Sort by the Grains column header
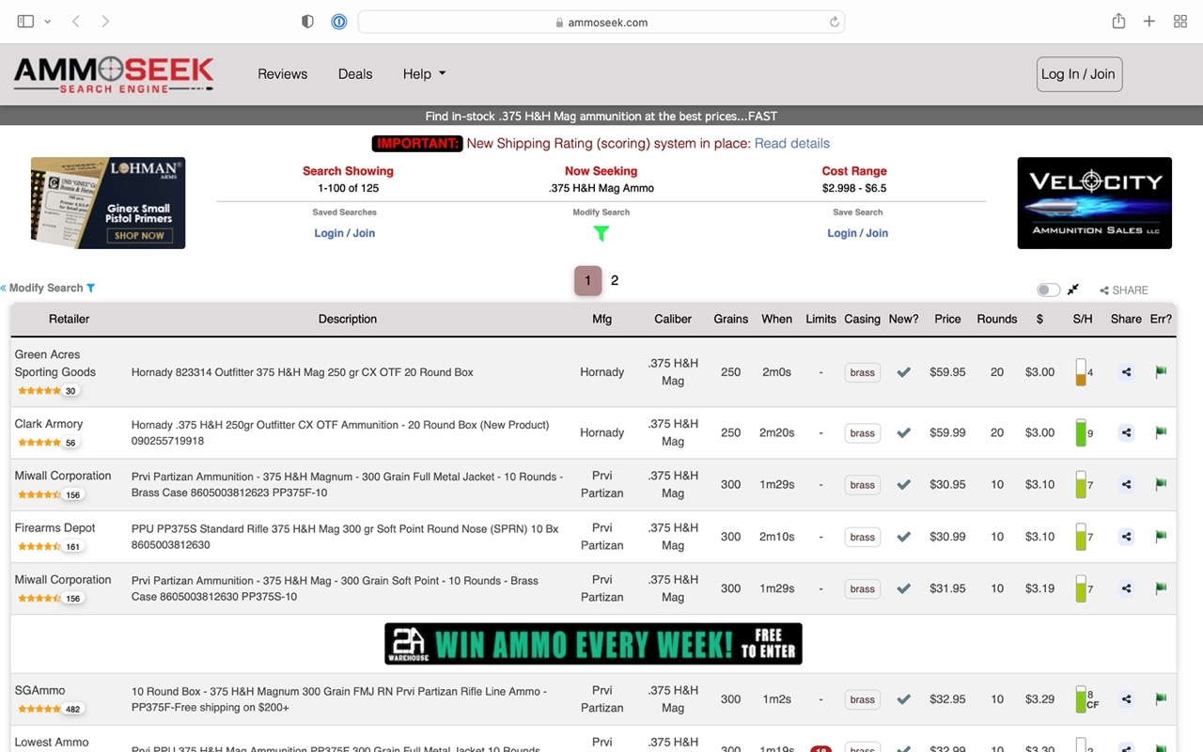Viewport: 1203px width, 752px height. click(x=730, y=319)
